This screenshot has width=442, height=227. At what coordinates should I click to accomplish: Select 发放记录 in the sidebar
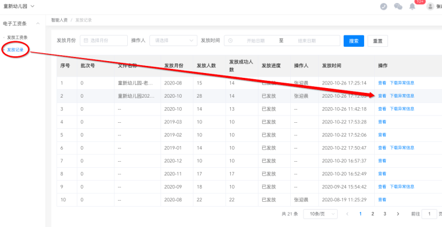(15, 50)
